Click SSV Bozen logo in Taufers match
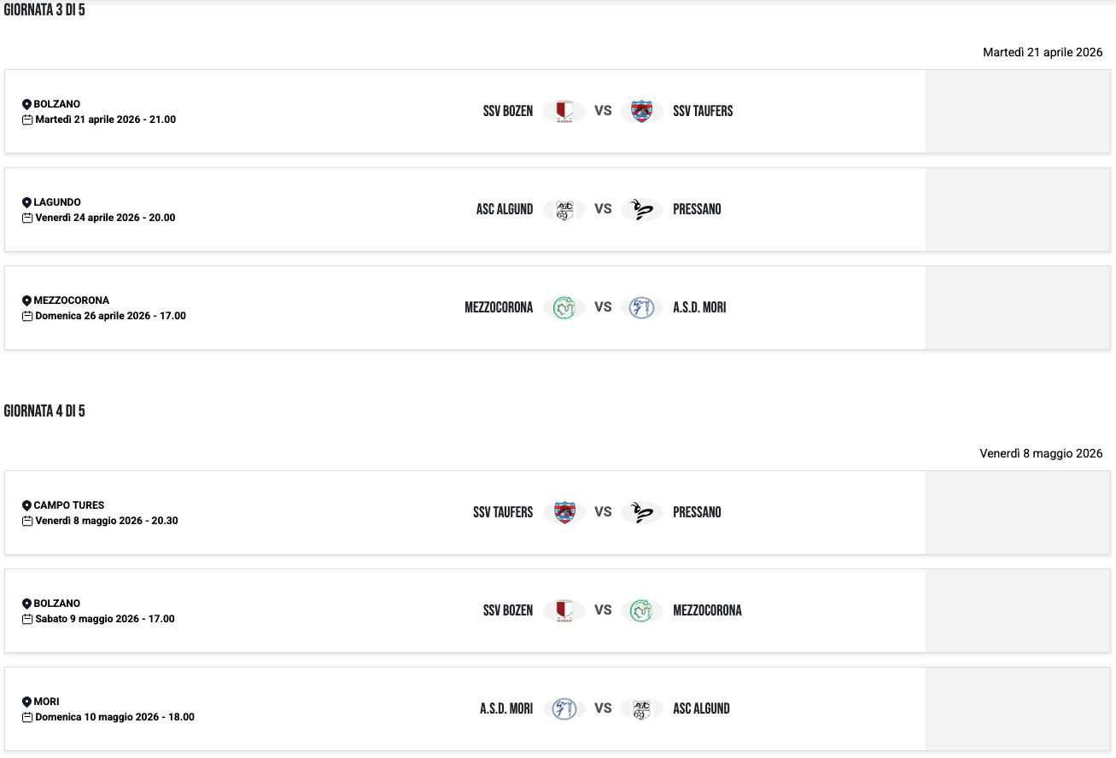1116x758 pixels. pyautogui.click(x=564, y=111)
